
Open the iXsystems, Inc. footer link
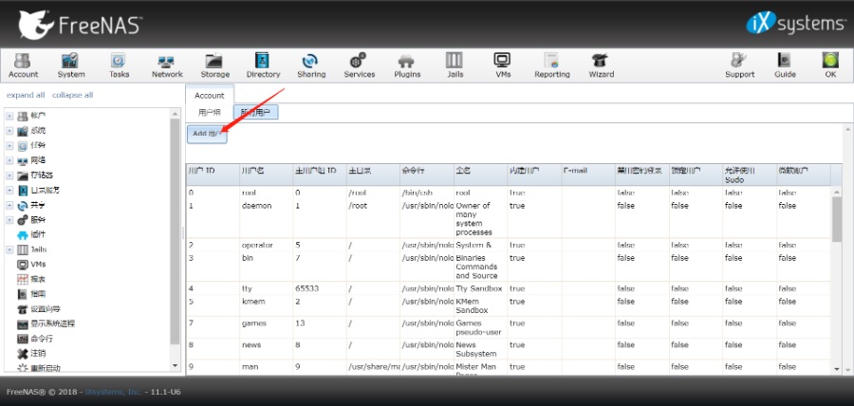click(114, 392)
